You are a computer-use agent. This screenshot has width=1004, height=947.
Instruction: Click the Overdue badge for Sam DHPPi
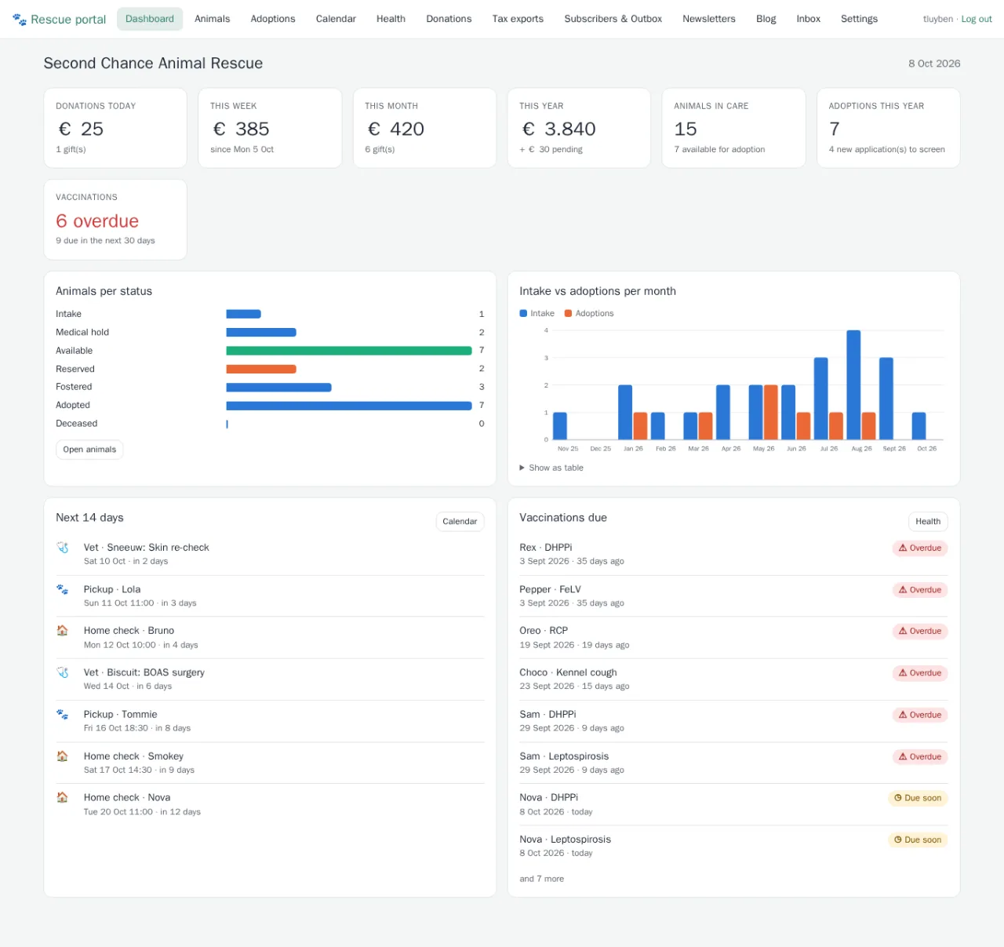[920, 716]
